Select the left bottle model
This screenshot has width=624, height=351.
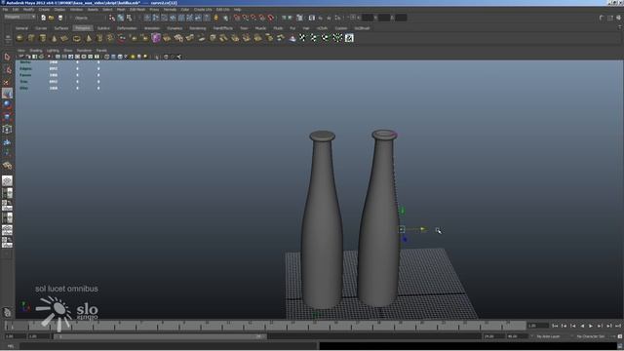(322, 219)
